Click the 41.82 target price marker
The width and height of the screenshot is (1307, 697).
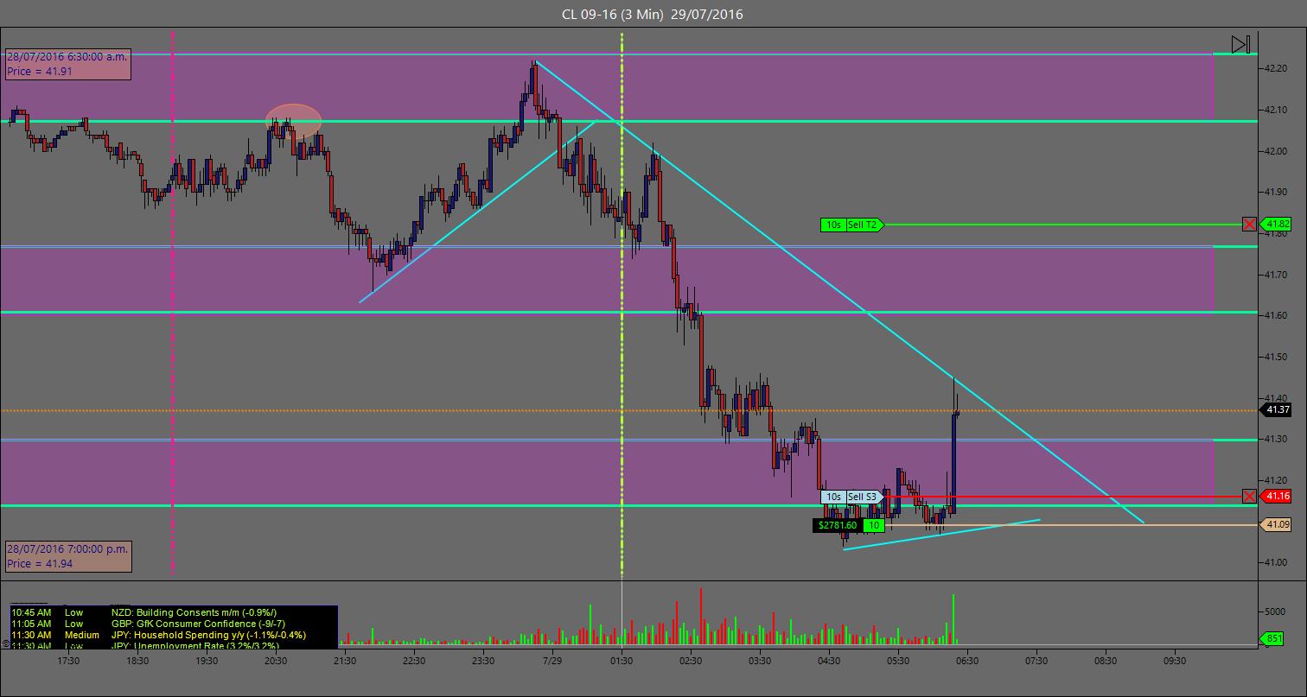point(1277,225)
